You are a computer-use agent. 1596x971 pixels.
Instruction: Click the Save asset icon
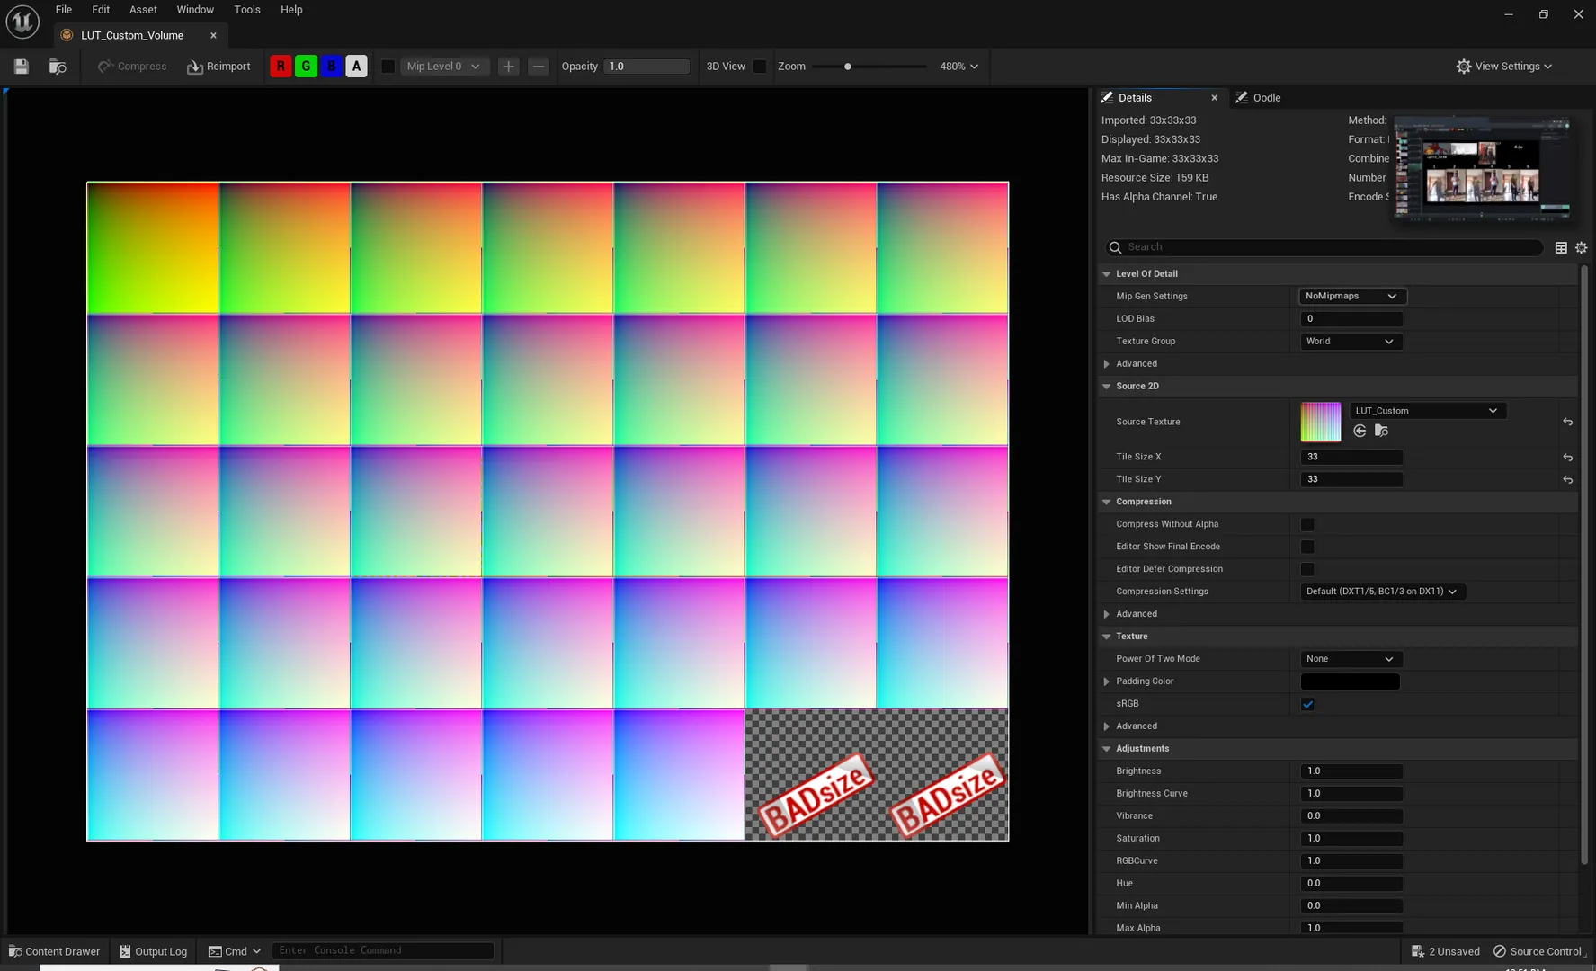tap(22, 67)
